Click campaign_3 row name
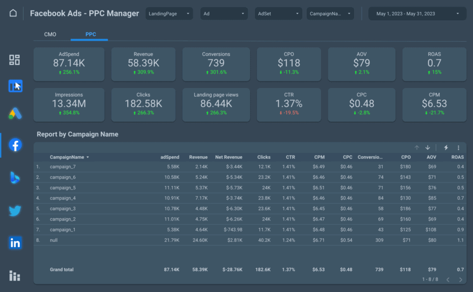Image resolution: width=473 pixels, height=292 pixels. (x=63, y=208)
